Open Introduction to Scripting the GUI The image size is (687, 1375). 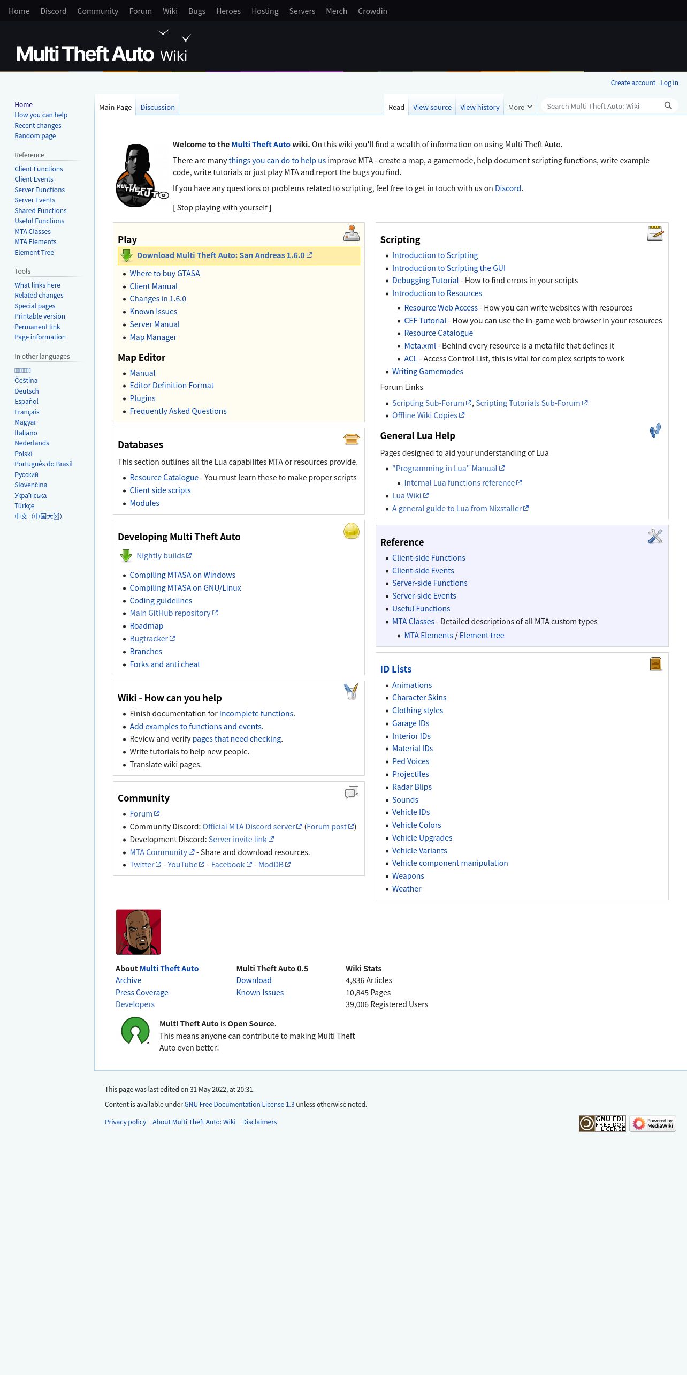(x=448, y=268)
